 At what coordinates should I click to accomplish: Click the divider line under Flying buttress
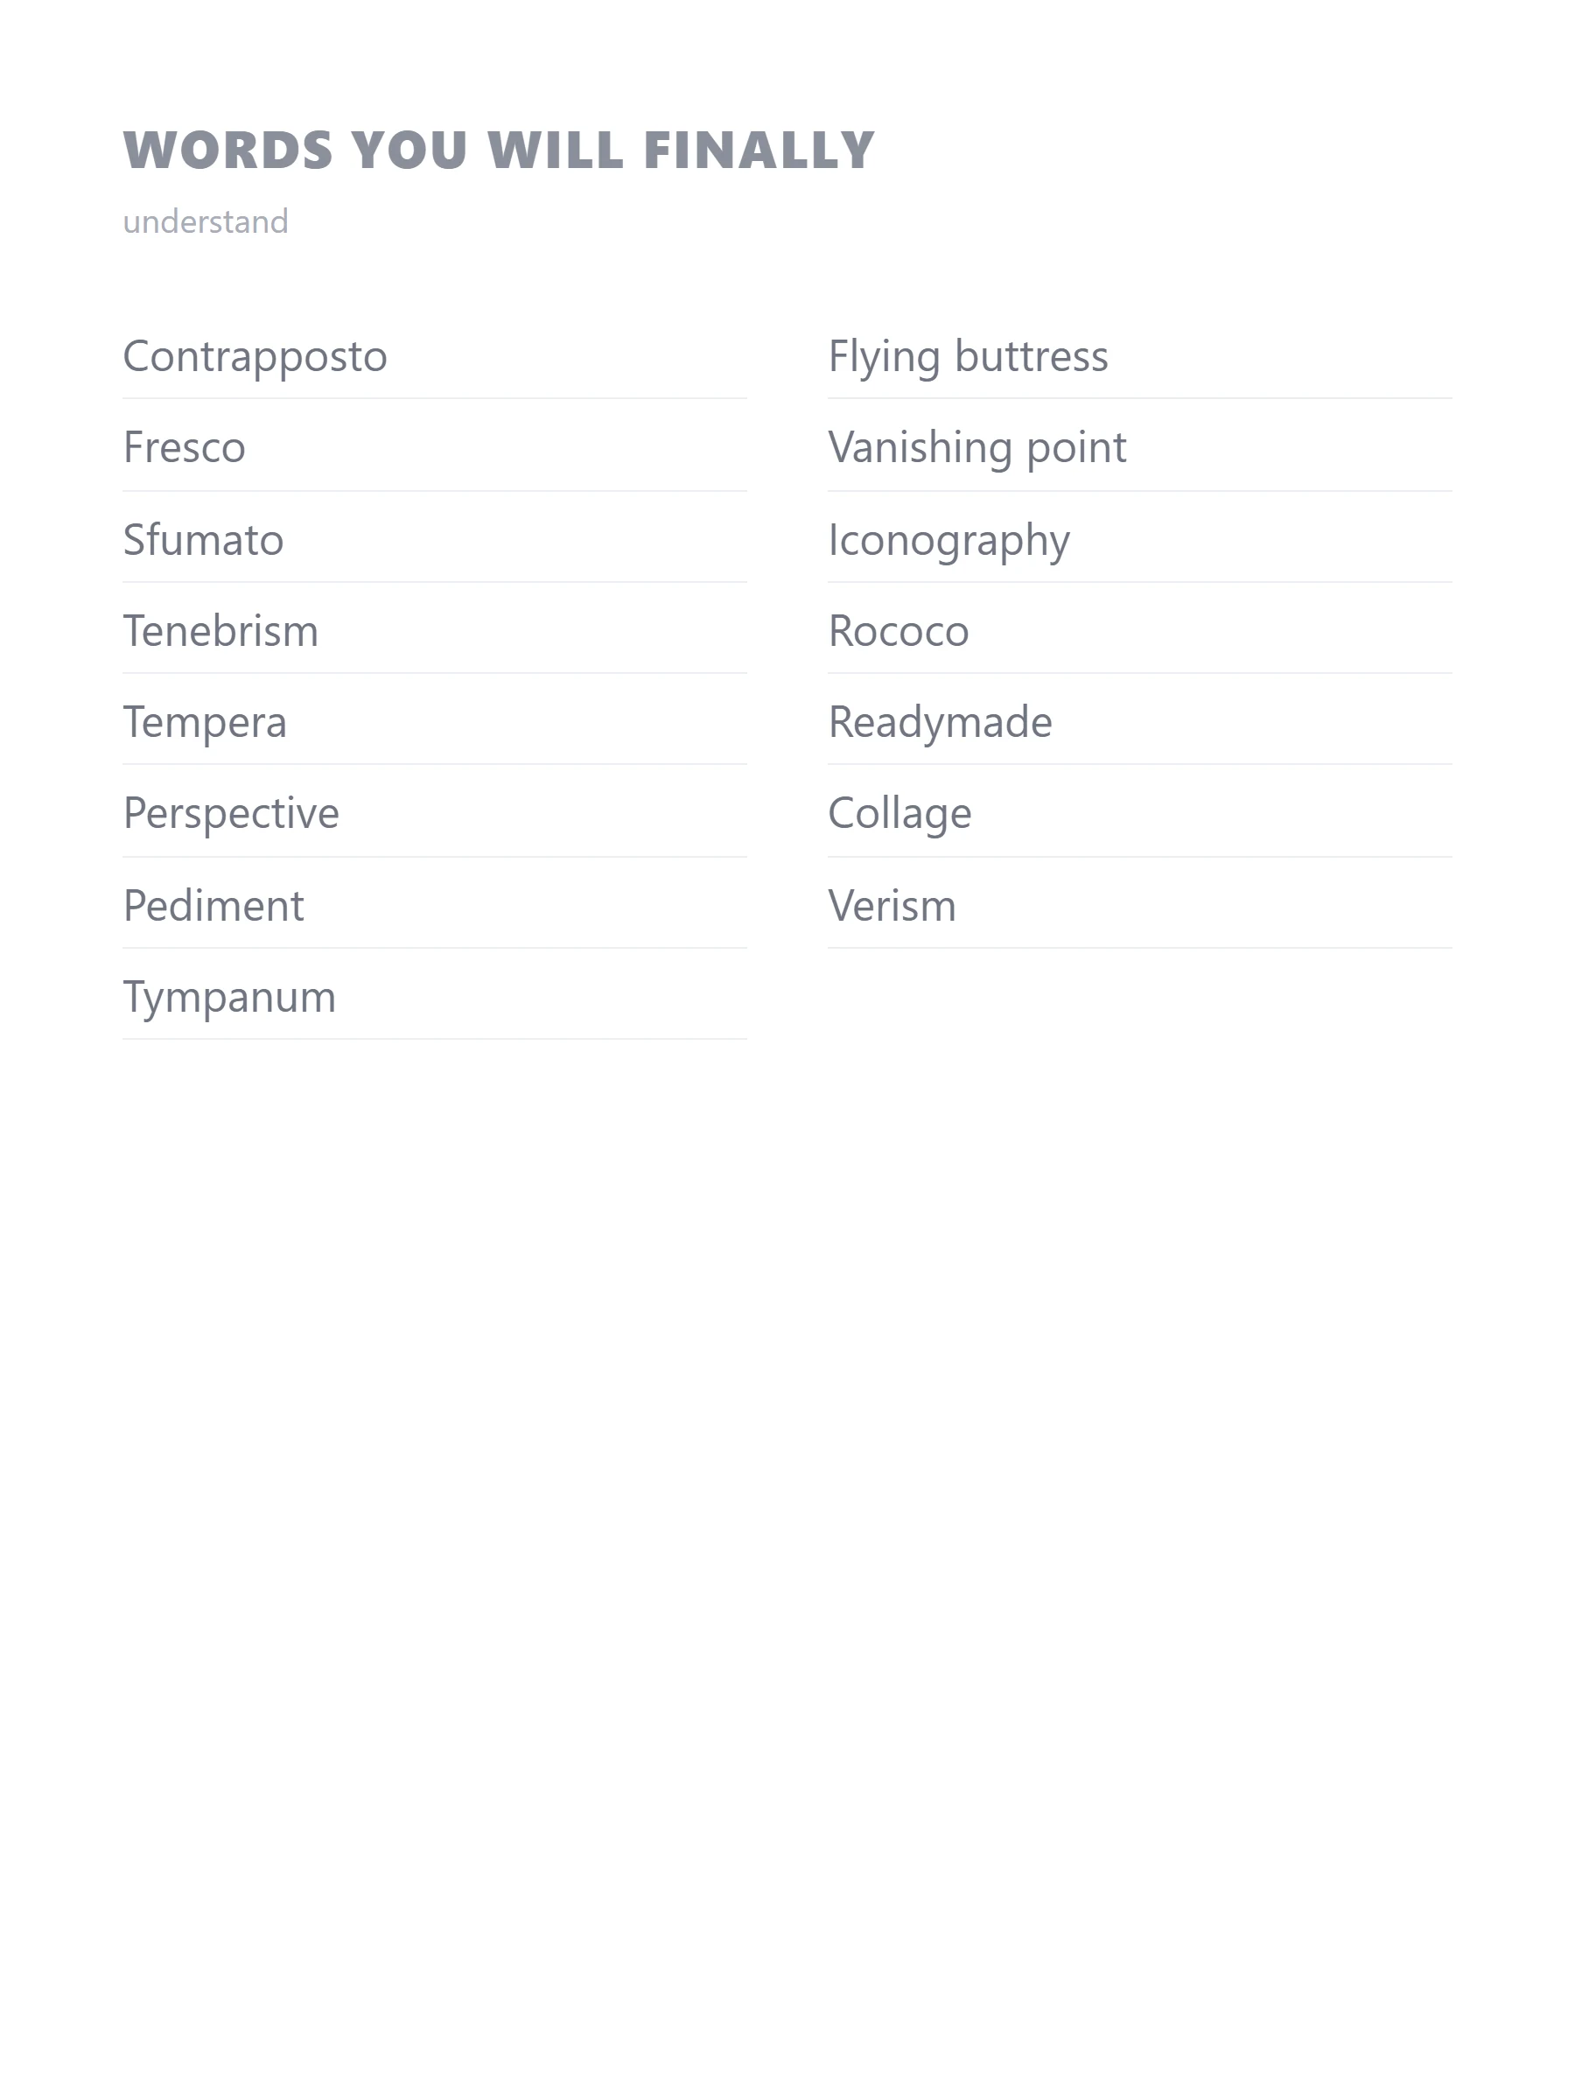point(1140,398)
